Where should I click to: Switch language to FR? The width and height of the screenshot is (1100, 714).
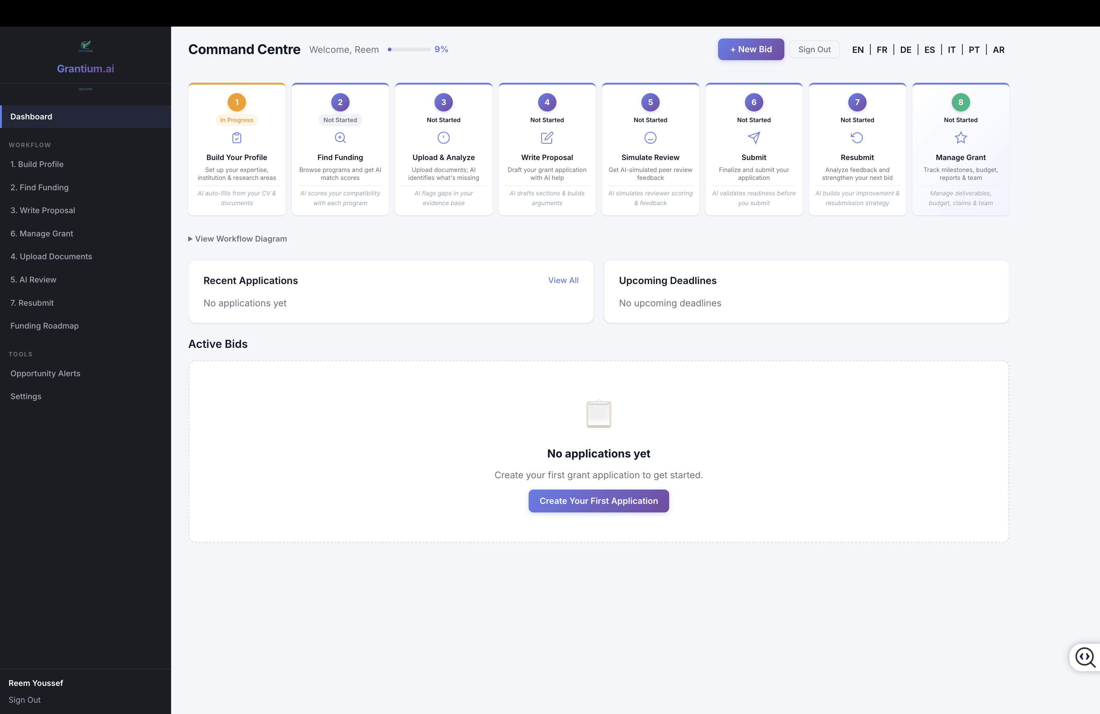pos(882,50)
